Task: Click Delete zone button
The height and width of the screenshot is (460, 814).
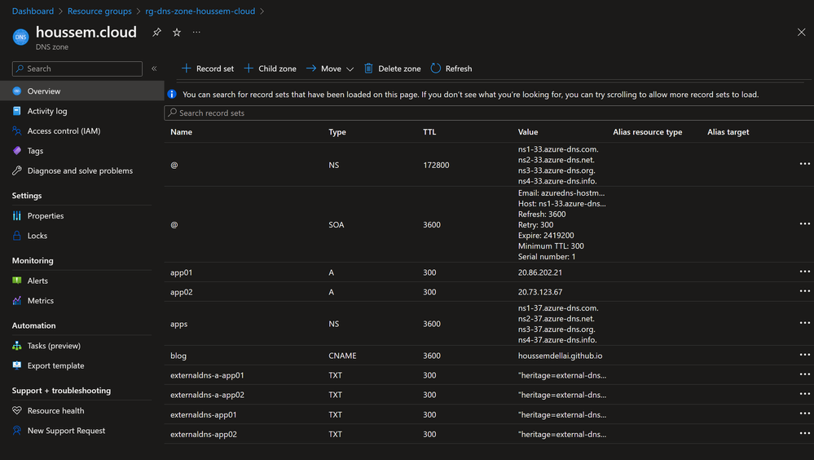Action: (393, 69)
